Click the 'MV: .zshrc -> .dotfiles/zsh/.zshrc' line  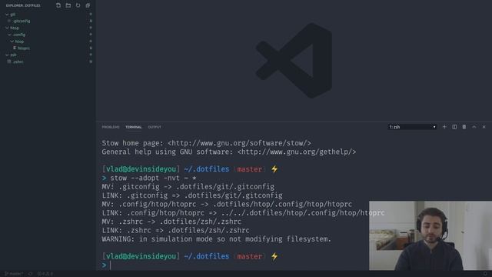(x=171, y=222)
